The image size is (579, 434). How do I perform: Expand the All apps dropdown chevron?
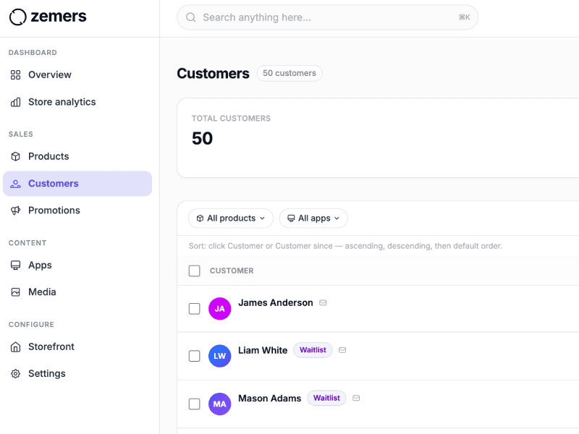coord(337,218)
